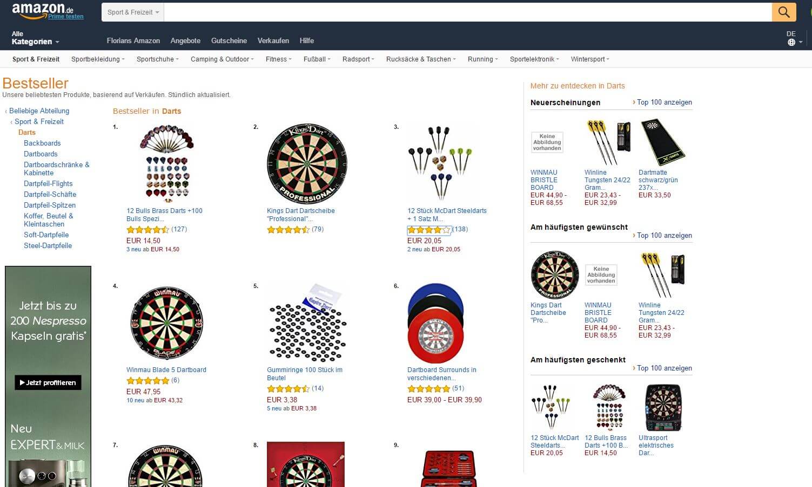812x487 pixels.
Task: Open the Sportelektronik dropdown menu
Action: (x=534, y=59)
